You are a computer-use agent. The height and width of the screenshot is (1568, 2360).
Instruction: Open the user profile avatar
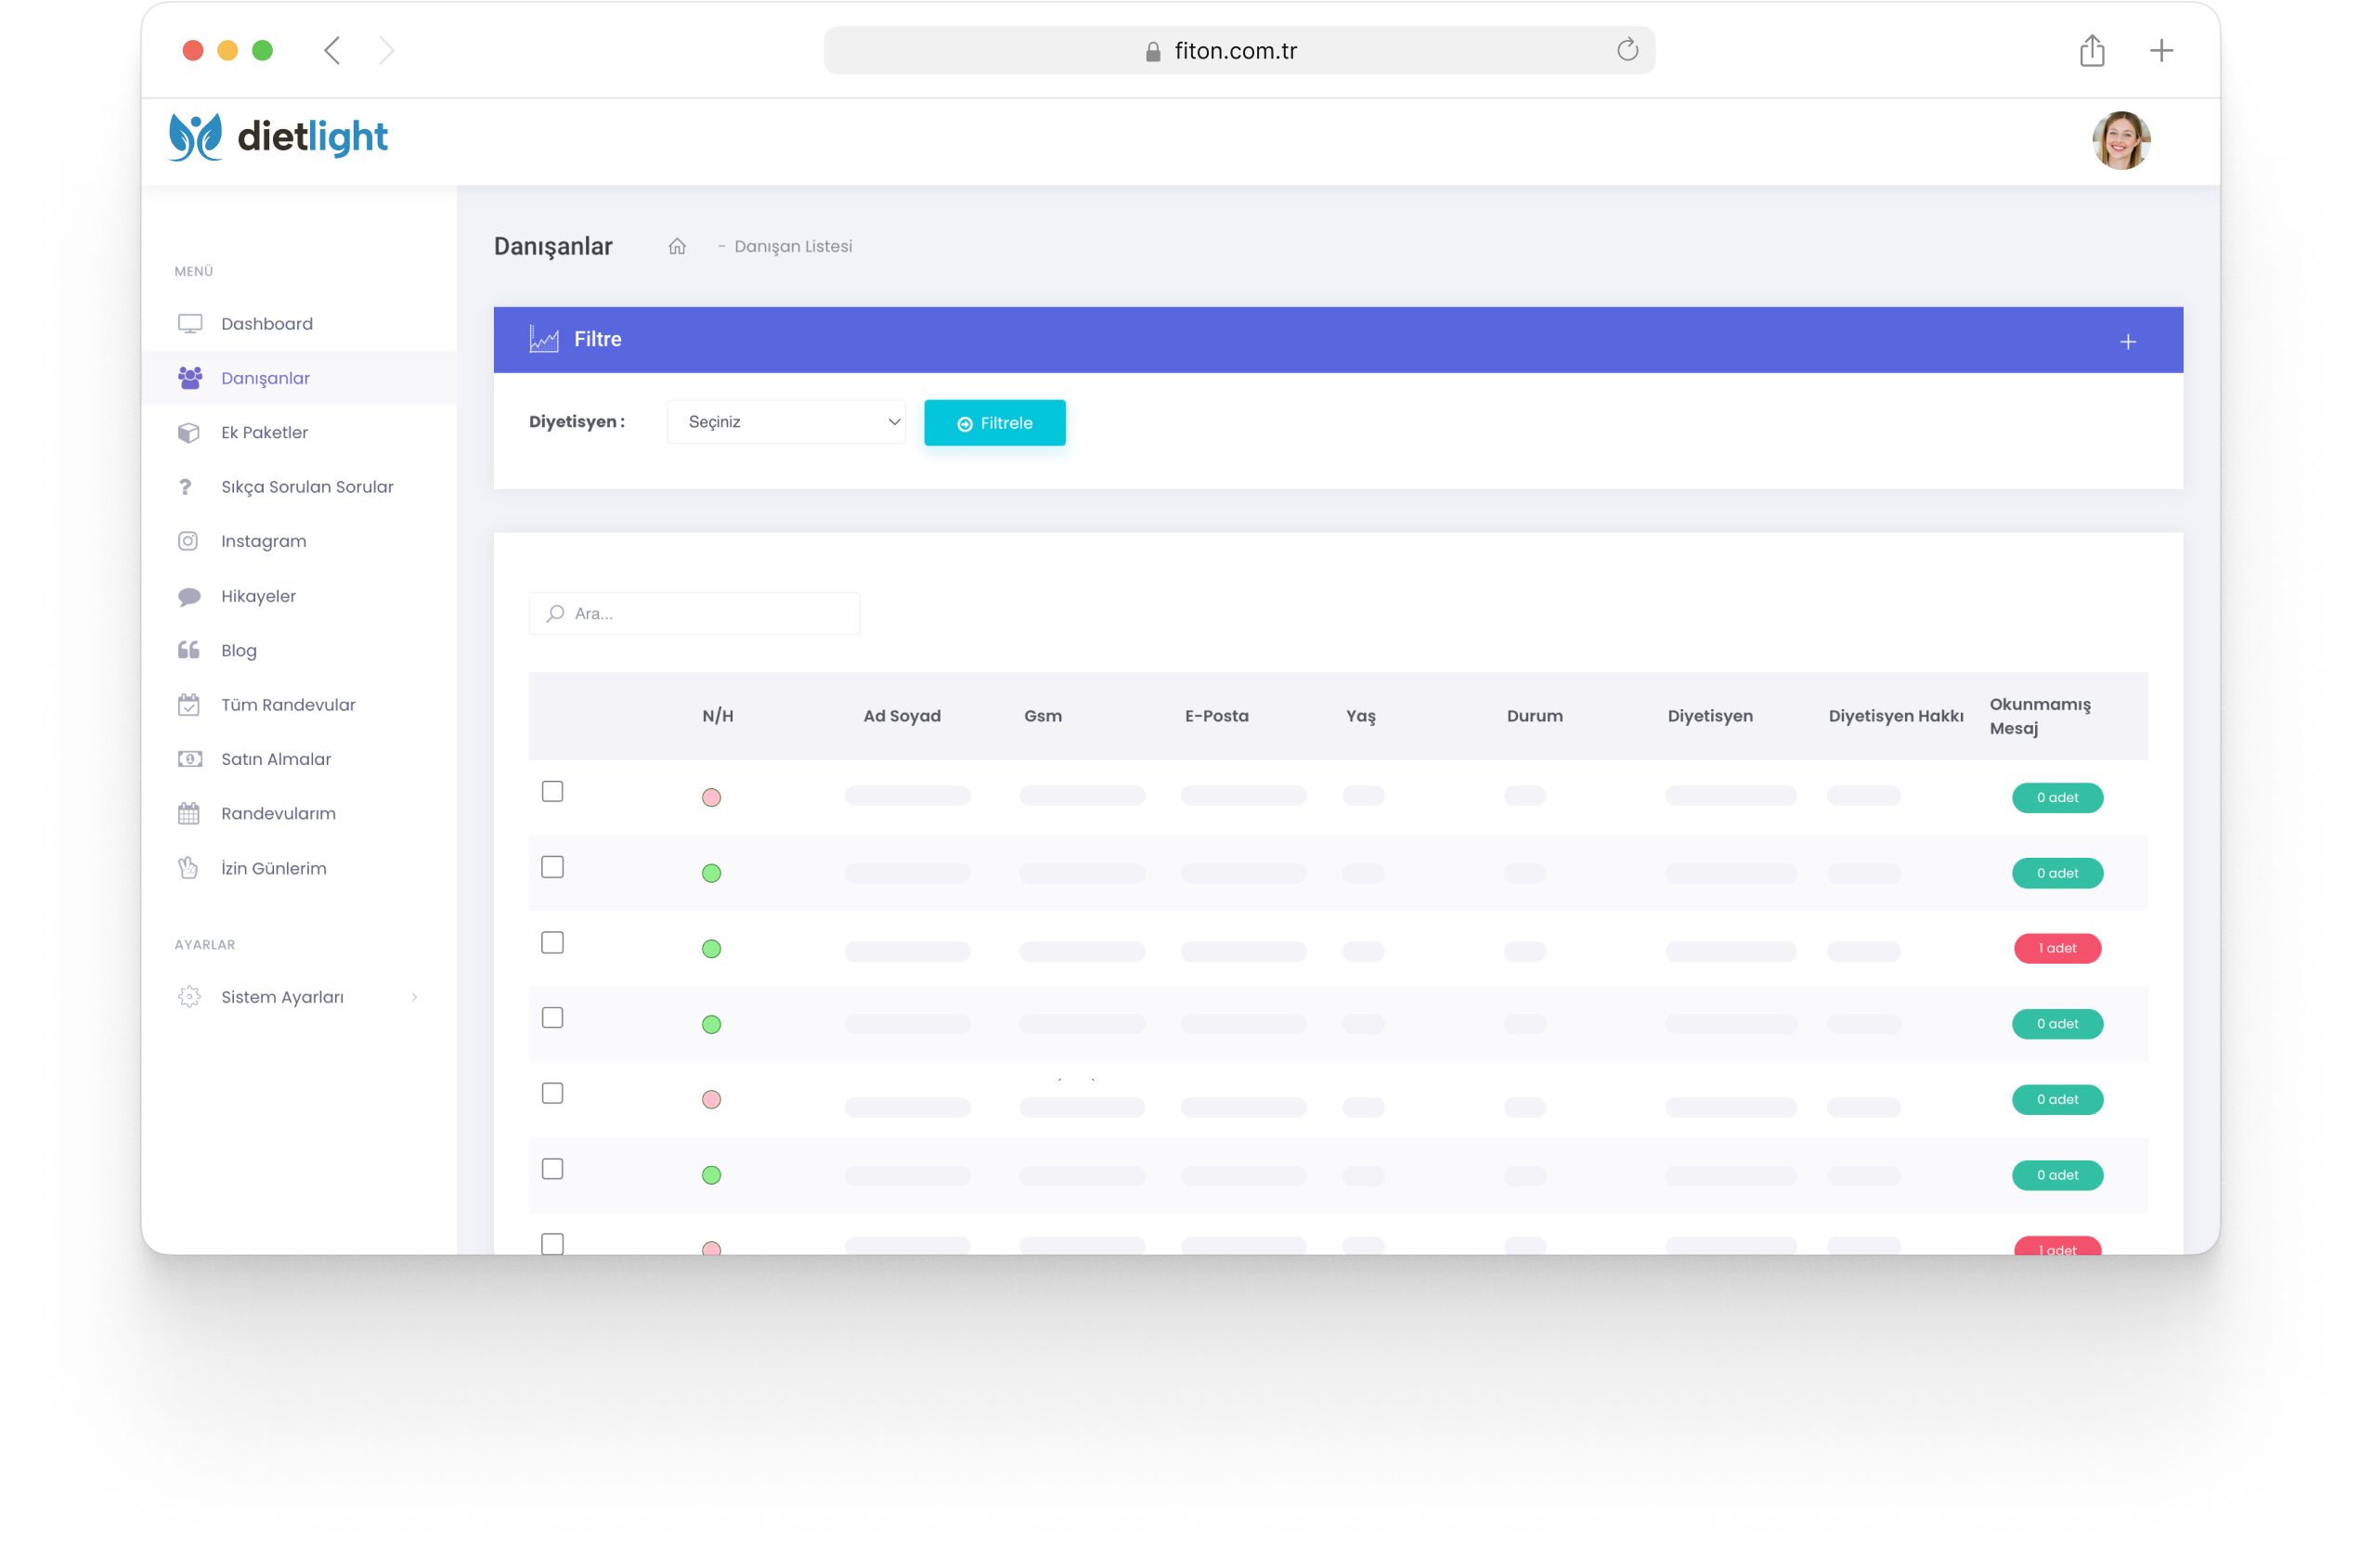pos(2120,140)
